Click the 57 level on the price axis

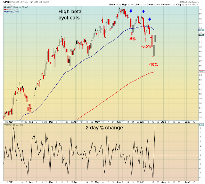click(x=200, y=108)
